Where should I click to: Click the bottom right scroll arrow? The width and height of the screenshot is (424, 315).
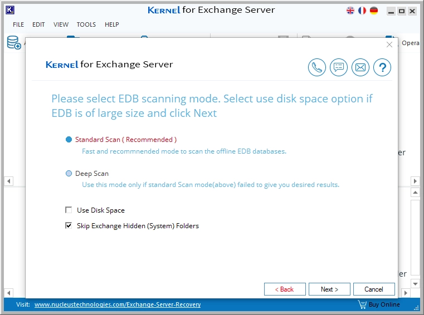coord(406,293)
